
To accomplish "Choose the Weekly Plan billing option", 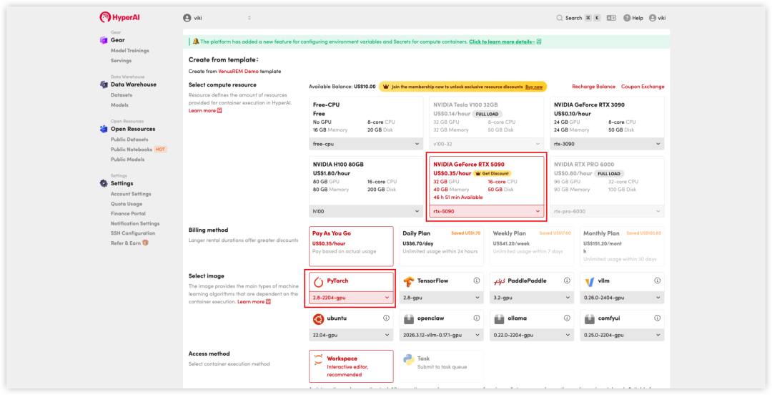I will (x=532, y=246).
